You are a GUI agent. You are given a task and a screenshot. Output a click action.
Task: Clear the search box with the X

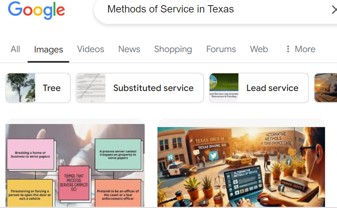(334, 10)
